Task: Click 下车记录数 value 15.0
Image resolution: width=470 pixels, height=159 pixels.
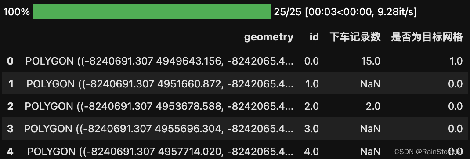Action: (370, 61)
